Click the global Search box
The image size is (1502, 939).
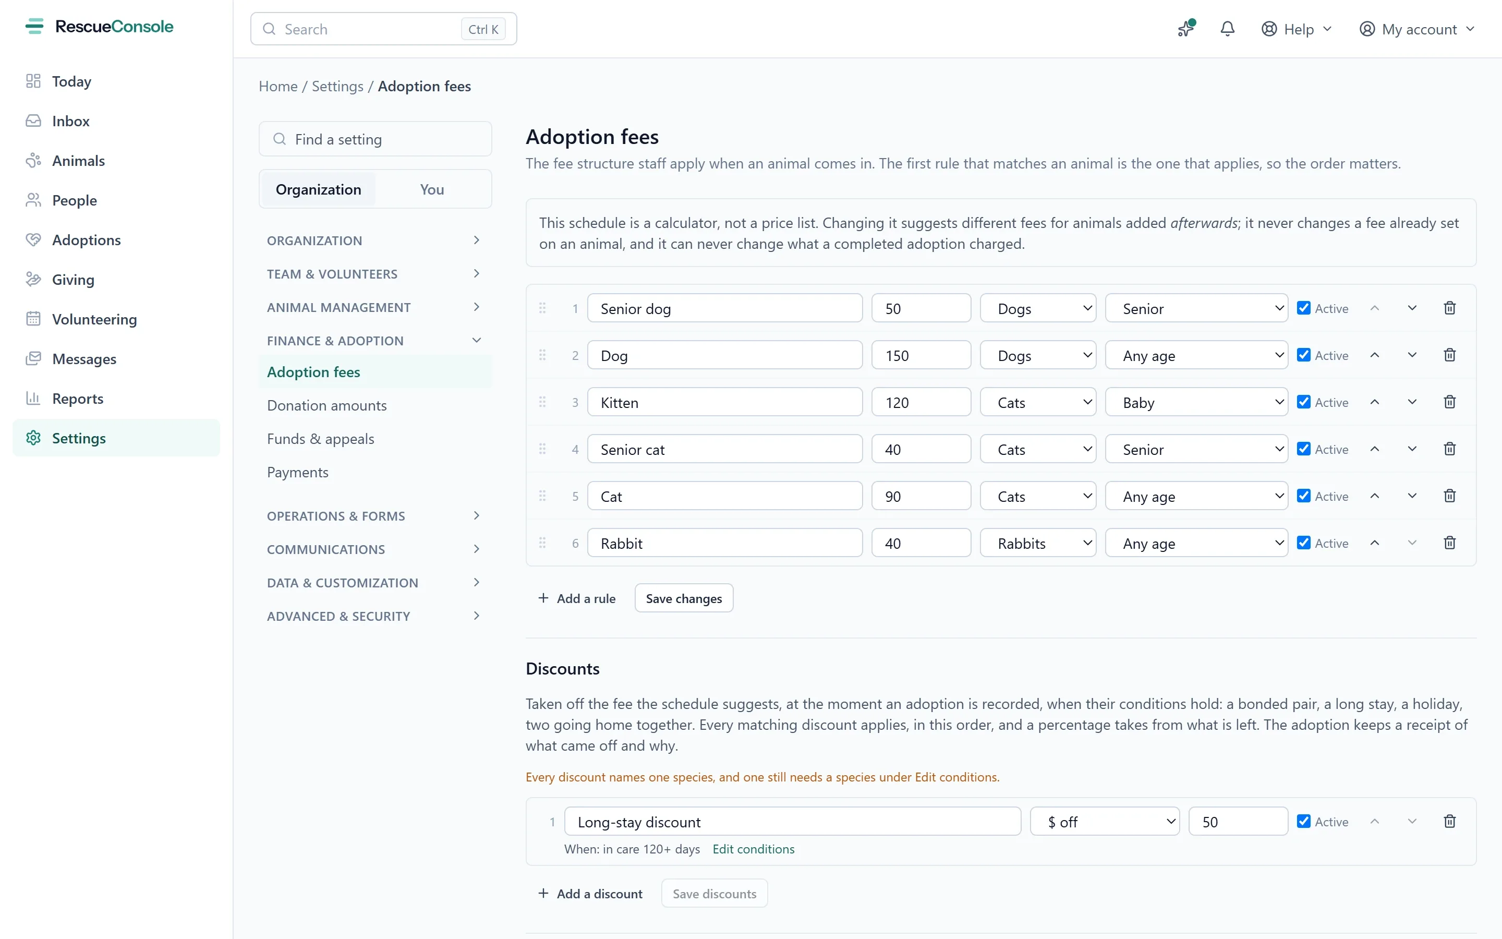[x=383, y=29]
